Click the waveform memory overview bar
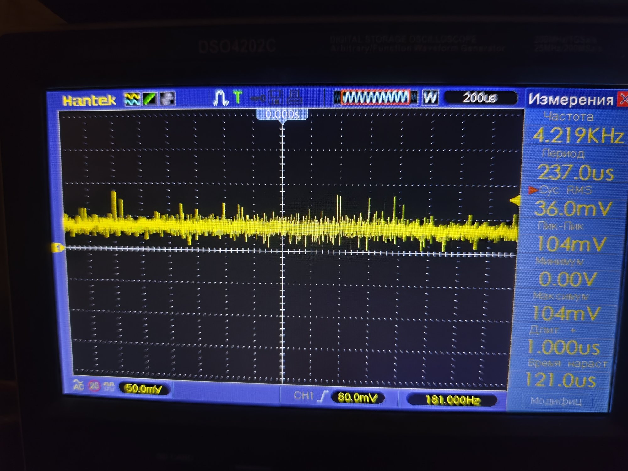 click(x=376, y=97)
